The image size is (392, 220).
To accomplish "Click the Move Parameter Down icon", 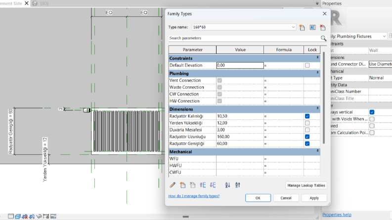I will click(x=213, y=185).
